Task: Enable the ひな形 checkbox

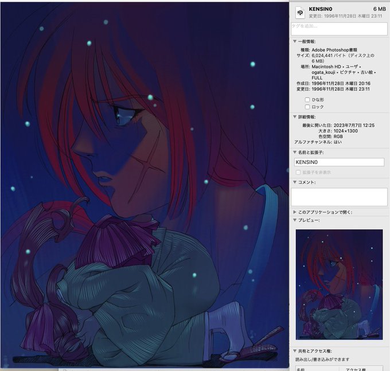Action: point(307,100)
